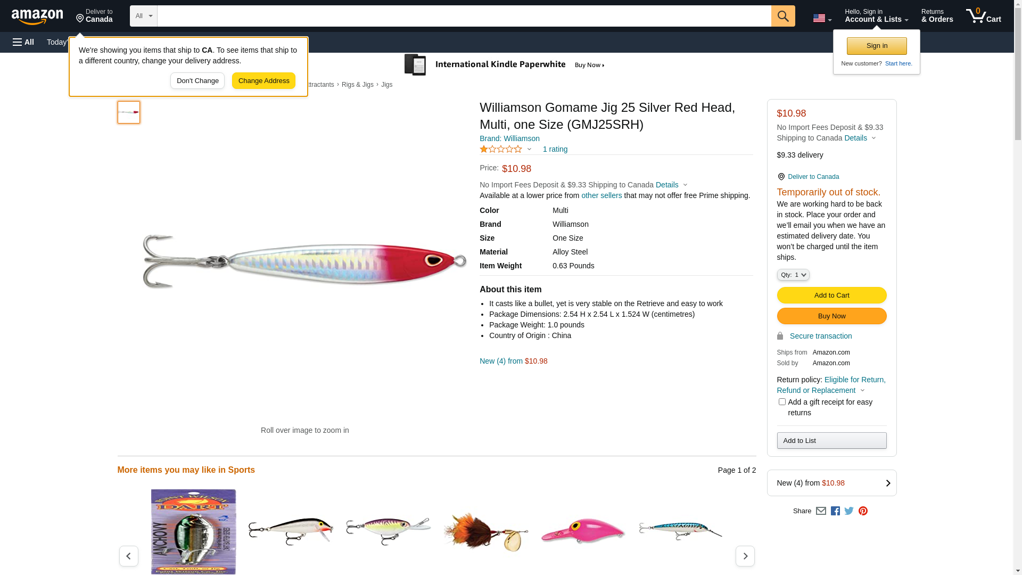Open the Returns & Orders menu
Screen dimensions: 1022x575
(x=937, y=16)
